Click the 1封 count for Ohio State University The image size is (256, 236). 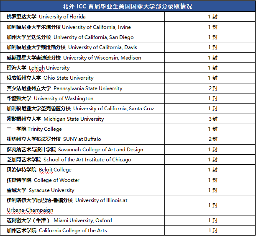(213, 78)
